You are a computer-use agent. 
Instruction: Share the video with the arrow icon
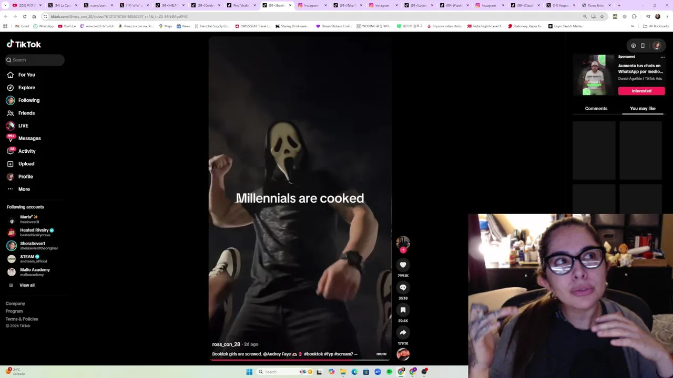[x=403, y=333]
